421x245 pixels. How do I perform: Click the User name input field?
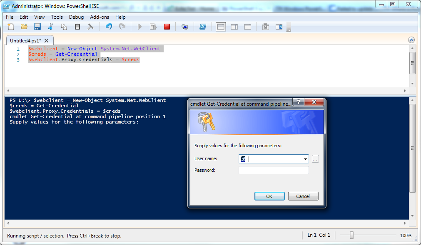[274, 159]
